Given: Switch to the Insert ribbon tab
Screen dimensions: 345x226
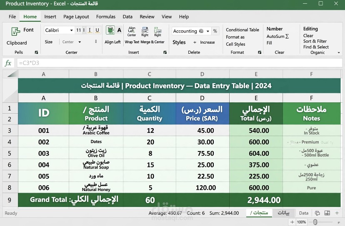Looking at the screenshot, I should pyautogui.click(x=50, y=17).
